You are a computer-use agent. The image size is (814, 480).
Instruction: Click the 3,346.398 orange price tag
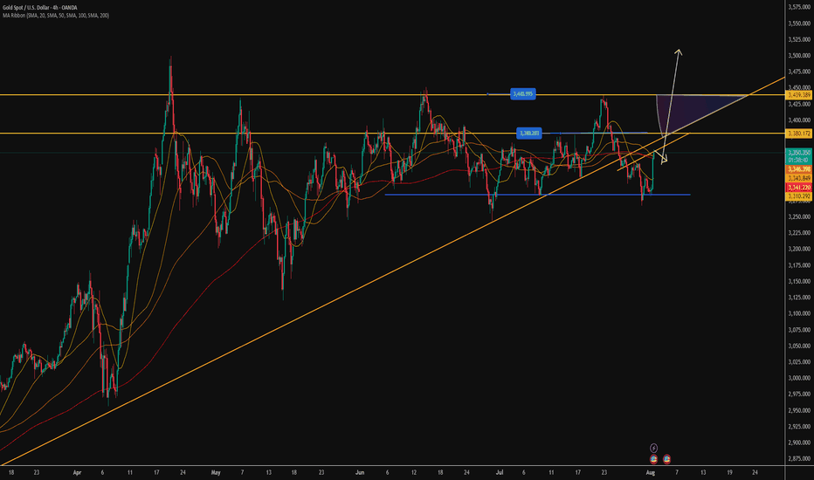pyautogui.click(x=799, y=169)
